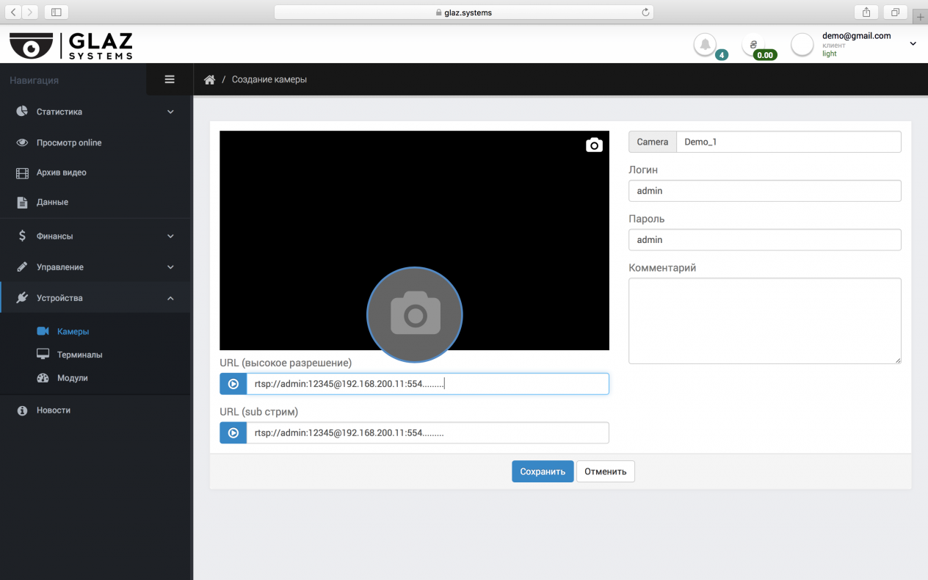Click into the Комментарий text area
This screenshot has height=580, width=928.
click(x=764, y=320)
